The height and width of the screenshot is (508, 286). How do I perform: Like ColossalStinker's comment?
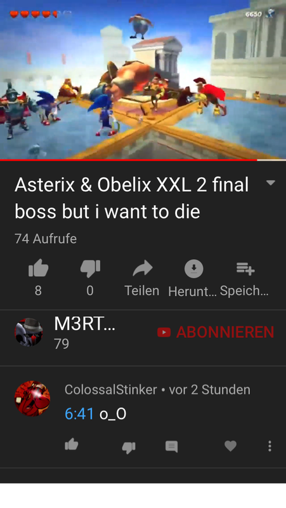pyautogui.click(x=72, y=444)
